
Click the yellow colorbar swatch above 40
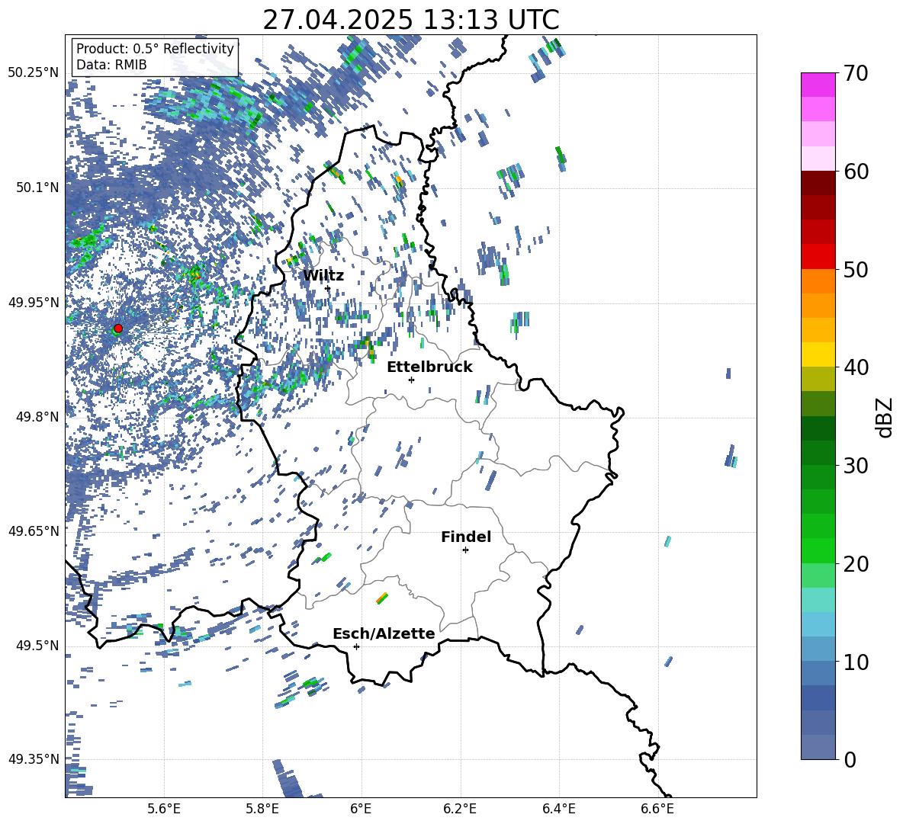(818, 354)
